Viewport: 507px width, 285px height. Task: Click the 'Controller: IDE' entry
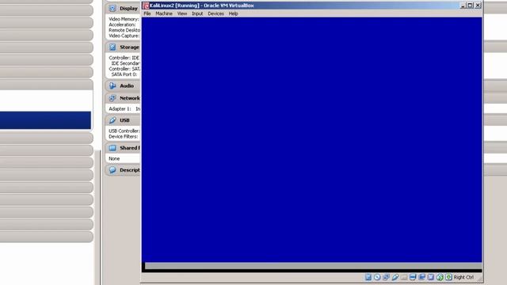pyautogui.click(x=124, y=58)
